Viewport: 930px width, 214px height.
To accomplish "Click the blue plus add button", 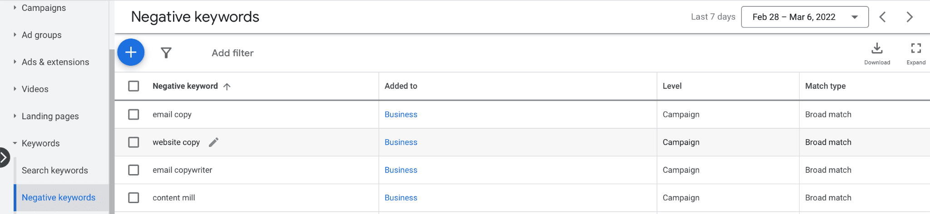I will pyautogui.click(x=131, y=53).
